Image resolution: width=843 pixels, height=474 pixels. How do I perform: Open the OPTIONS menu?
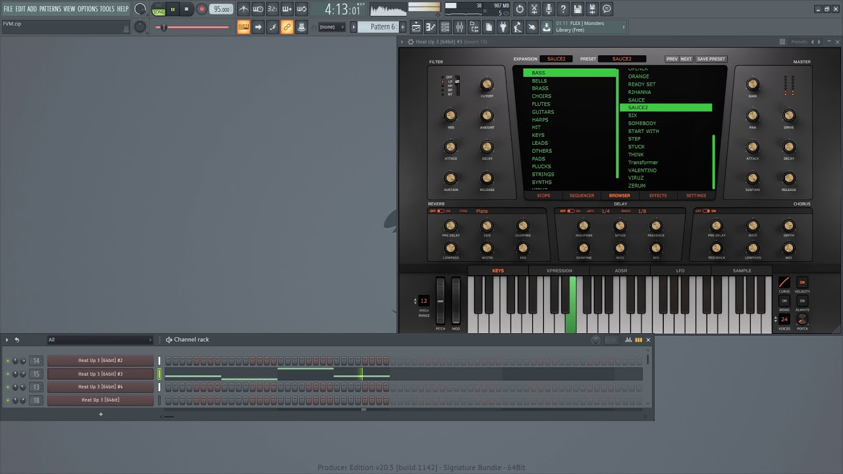(x=88, y=9)
